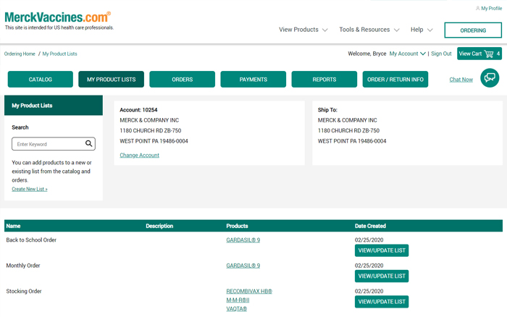Click My Product Lists breadcrumb
The width and height of the screenshot is (507, 317).
pyautogui.click(x=60, y=54)
